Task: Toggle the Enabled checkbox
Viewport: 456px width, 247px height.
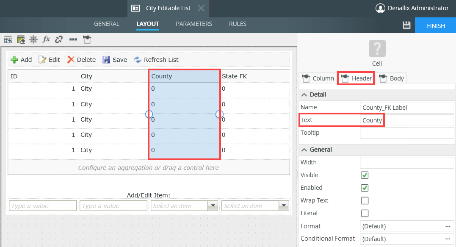Action: coord(365,188)
